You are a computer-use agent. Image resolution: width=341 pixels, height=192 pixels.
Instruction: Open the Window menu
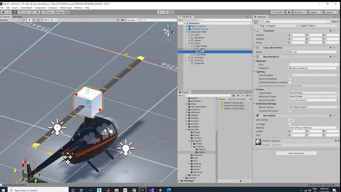pyautogui.click(x=78, y=7)
